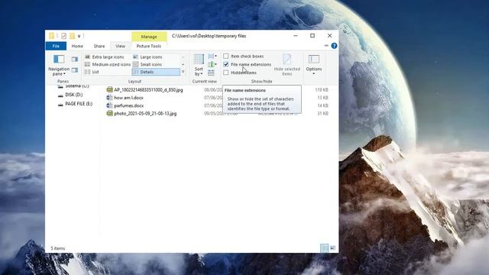The height and width of the screenshot is (275, 489).
Task: Enable Hidden items checkbox
Action: [226, 73]
